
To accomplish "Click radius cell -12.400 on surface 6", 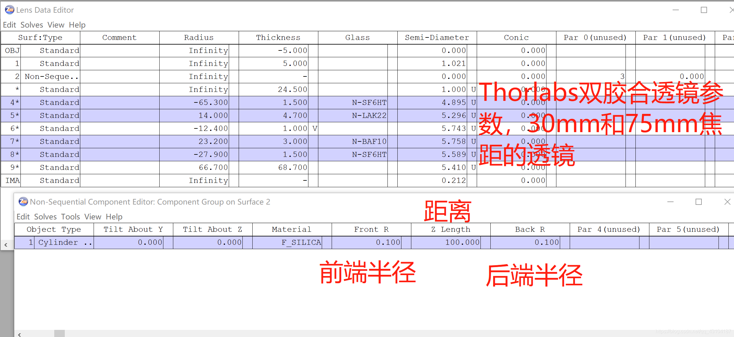I will pos(194,128).
